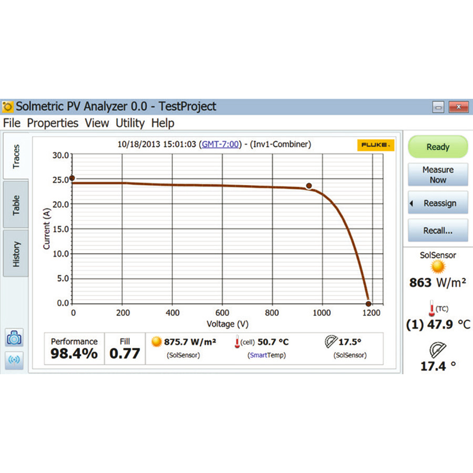Click the SmartTemp link
The image size is (473, 473).
click(266, 355)
